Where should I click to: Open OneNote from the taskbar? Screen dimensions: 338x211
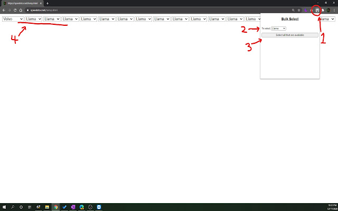click(73, 207)
